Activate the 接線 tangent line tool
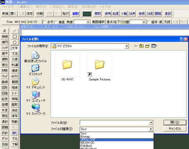 (5, 36)
